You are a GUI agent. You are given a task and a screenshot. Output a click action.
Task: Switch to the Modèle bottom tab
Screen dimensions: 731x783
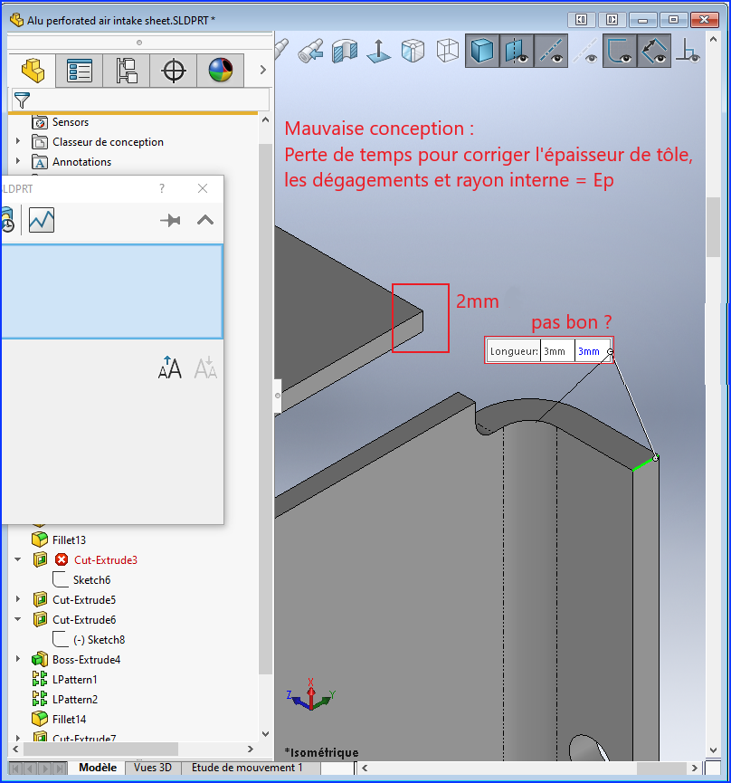pyautogui.click(x=98, y=768)
